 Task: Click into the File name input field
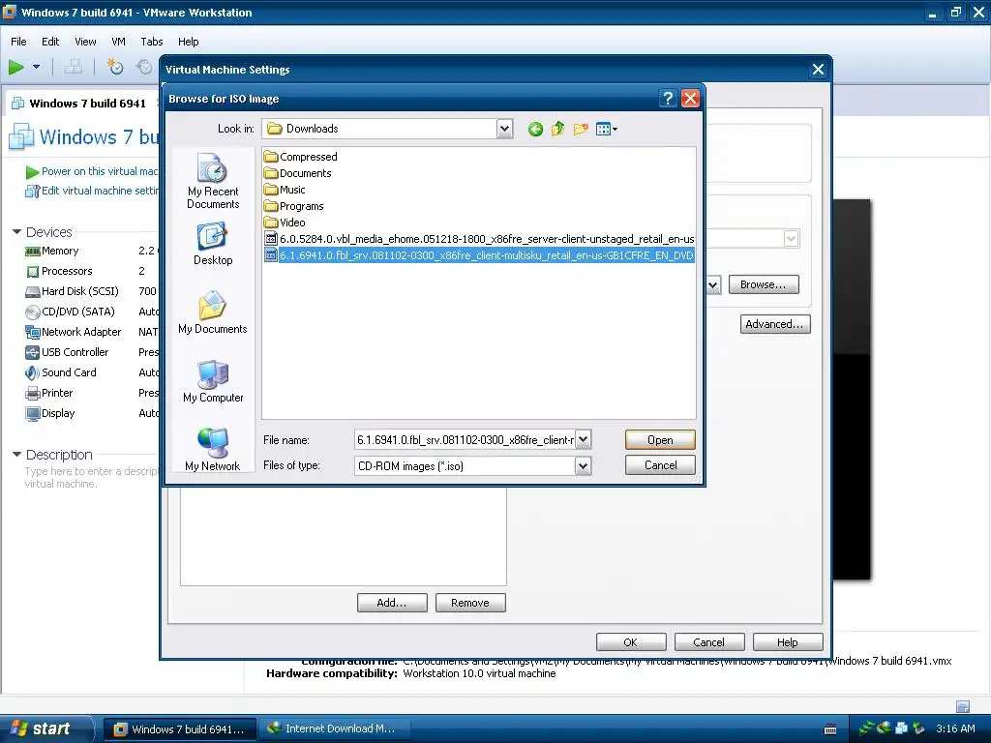(x=465, y=440)
